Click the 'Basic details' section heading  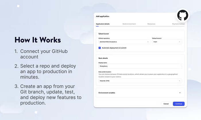tap(103, 58)
